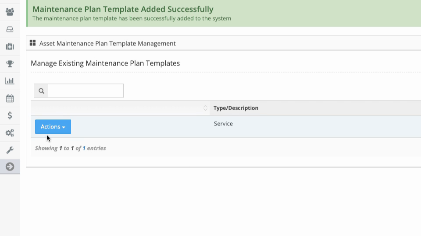Open the medical kit sidebar icon
421x236 pixels.
click(x=10, y=47)
